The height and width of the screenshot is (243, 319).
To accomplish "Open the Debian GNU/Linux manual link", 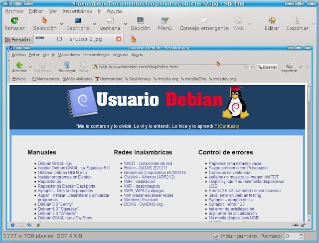I will tap(55, 163).
